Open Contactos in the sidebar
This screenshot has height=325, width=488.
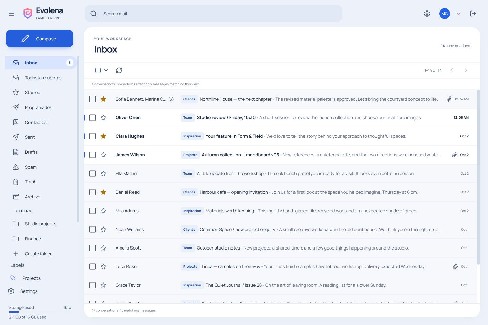(x=41, y=122)
